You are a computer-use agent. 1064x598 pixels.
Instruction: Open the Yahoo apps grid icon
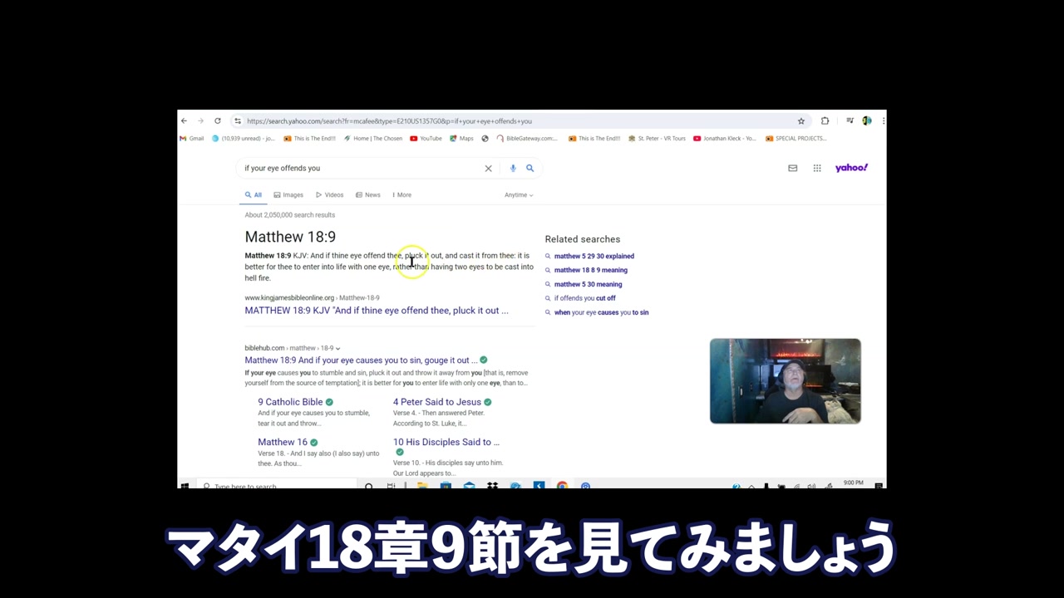(817, 168)
